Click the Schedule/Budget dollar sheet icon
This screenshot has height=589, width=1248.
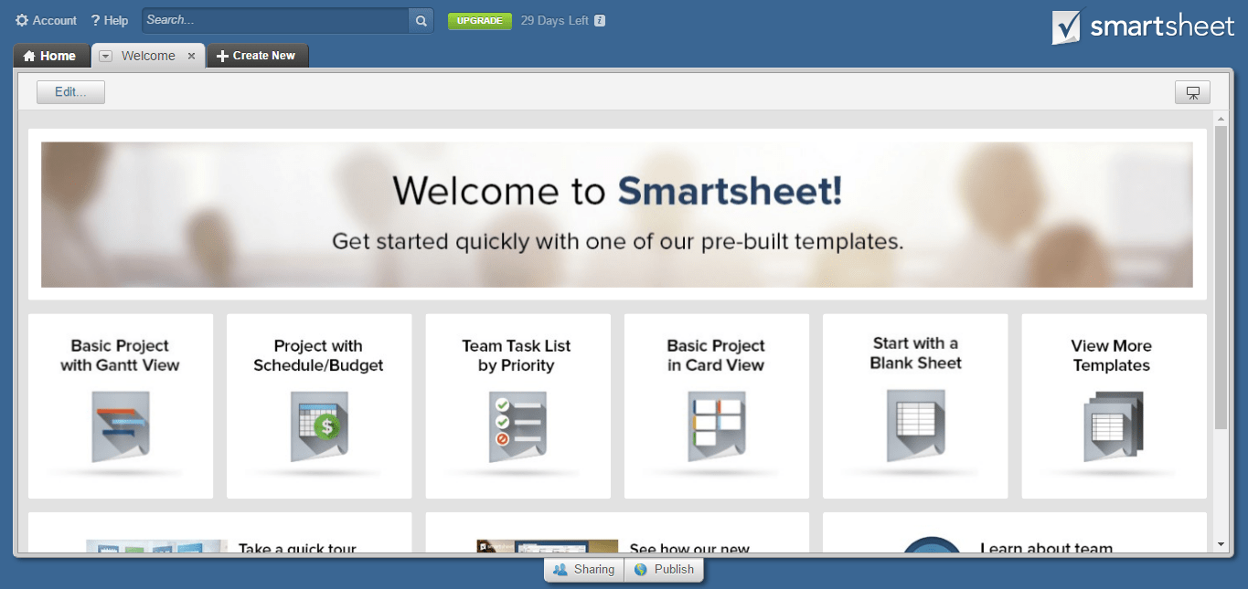[x=319, y=426]
